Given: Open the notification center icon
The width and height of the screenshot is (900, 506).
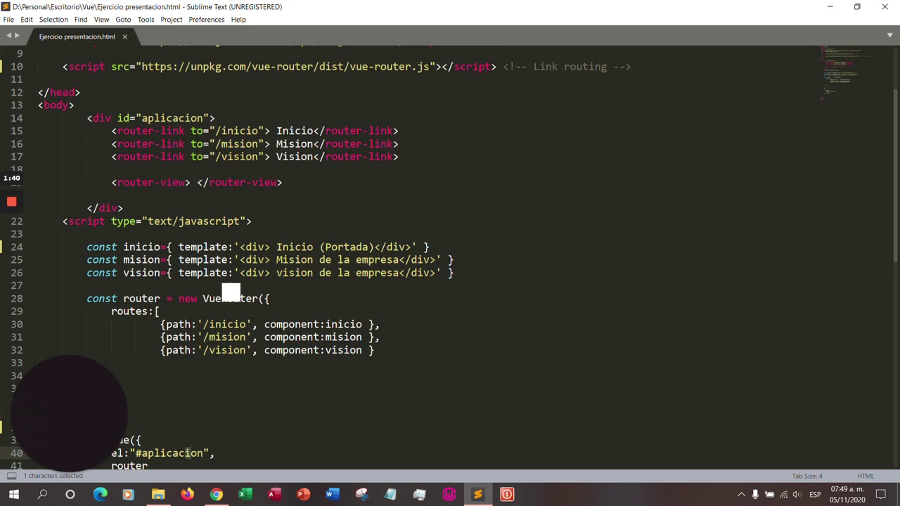Looking at the screenshot, I should point(881,495).
